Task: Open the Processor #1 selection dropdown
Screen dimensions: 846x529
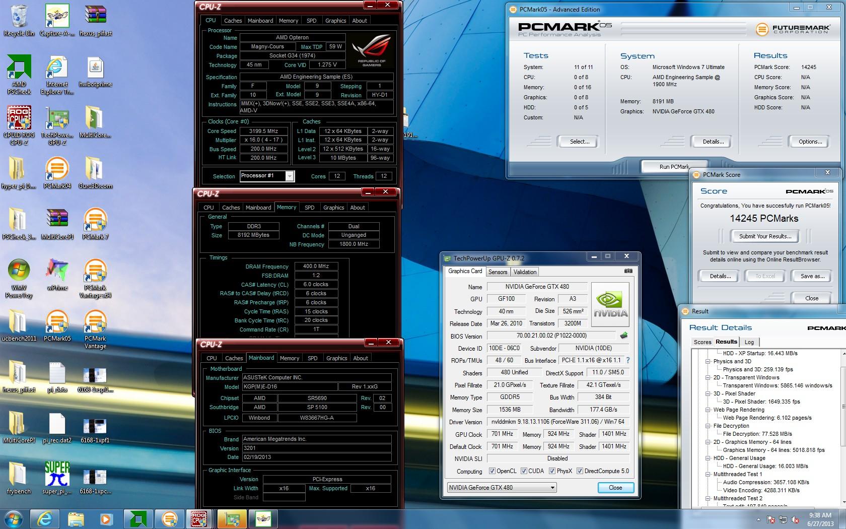Action: pos(290,176)
